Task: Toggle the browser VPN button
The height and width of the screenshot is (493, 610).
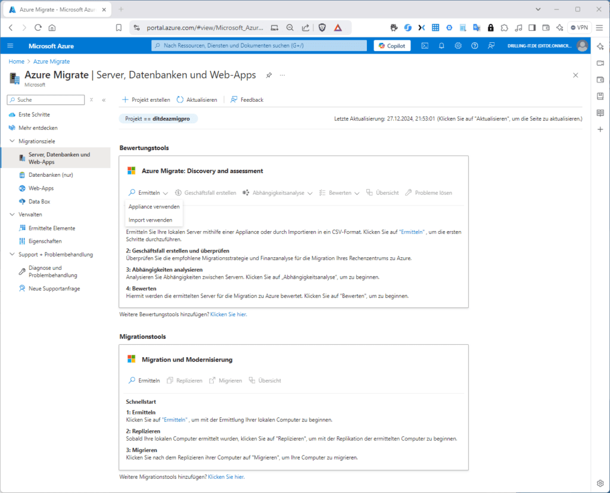Action: click(579, 27)
